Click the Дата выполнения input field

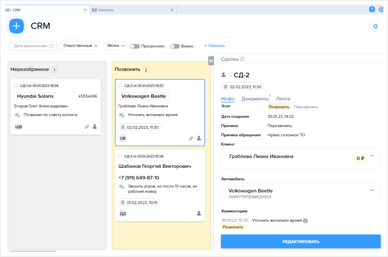33,46
